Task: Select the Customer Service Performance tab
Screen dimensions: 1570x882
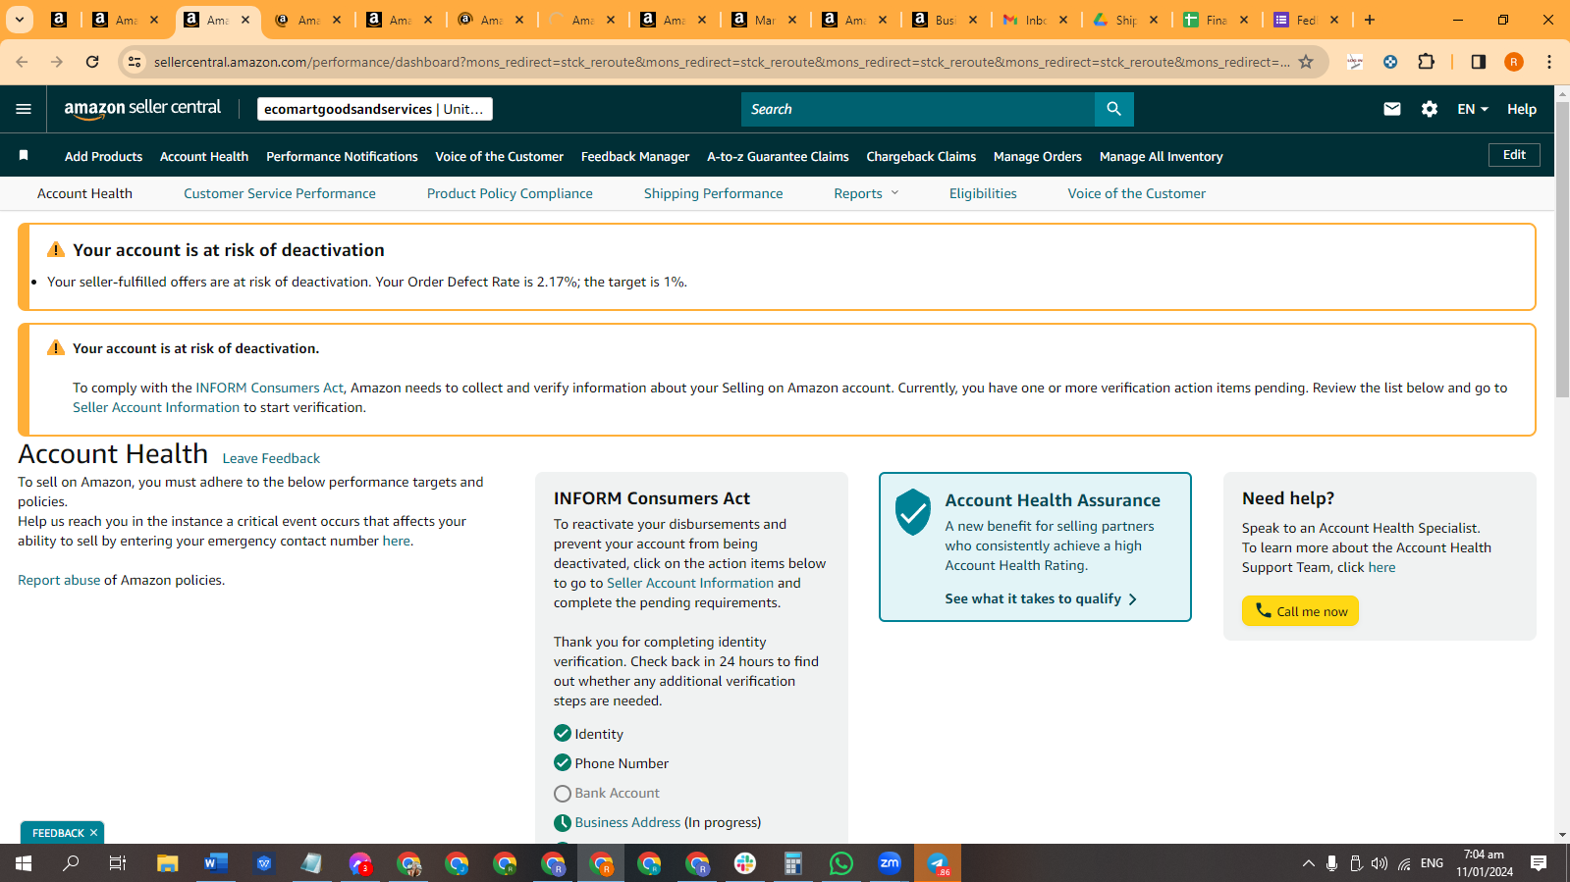Action: point(280,193)
